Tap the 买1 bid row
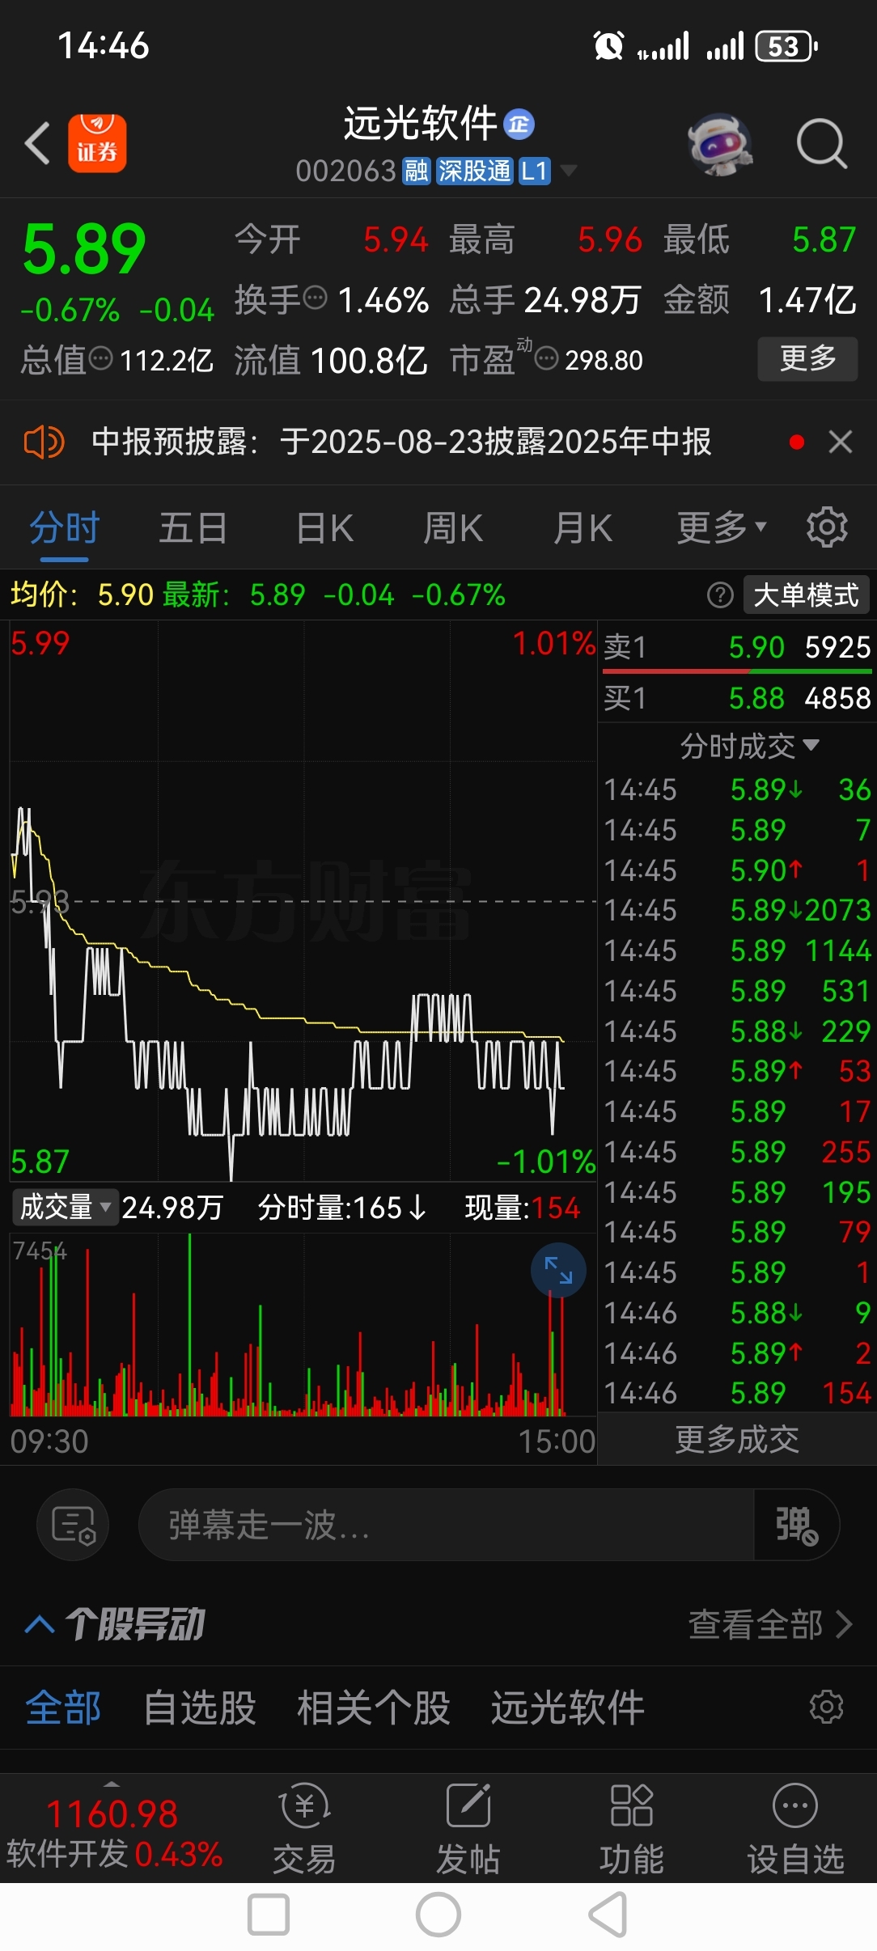 pos(737,698)
